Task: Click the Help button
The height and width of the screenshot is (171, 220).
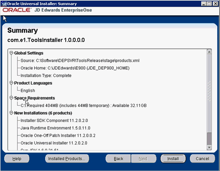Action: pyautogui.click(x=17, y=159)
